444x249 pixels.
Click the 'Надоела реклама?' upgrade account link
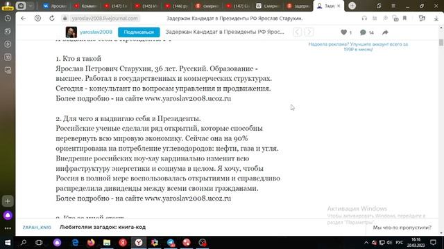[358, 47]
